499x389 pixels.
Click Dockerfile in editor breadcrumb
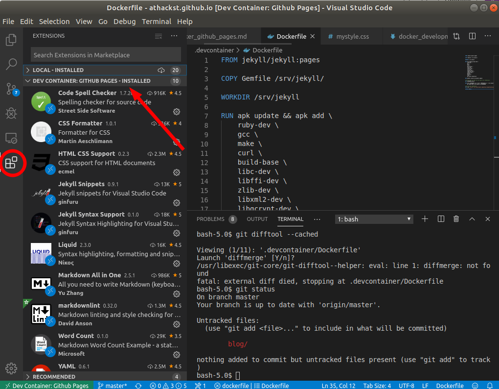pos(263,50)
